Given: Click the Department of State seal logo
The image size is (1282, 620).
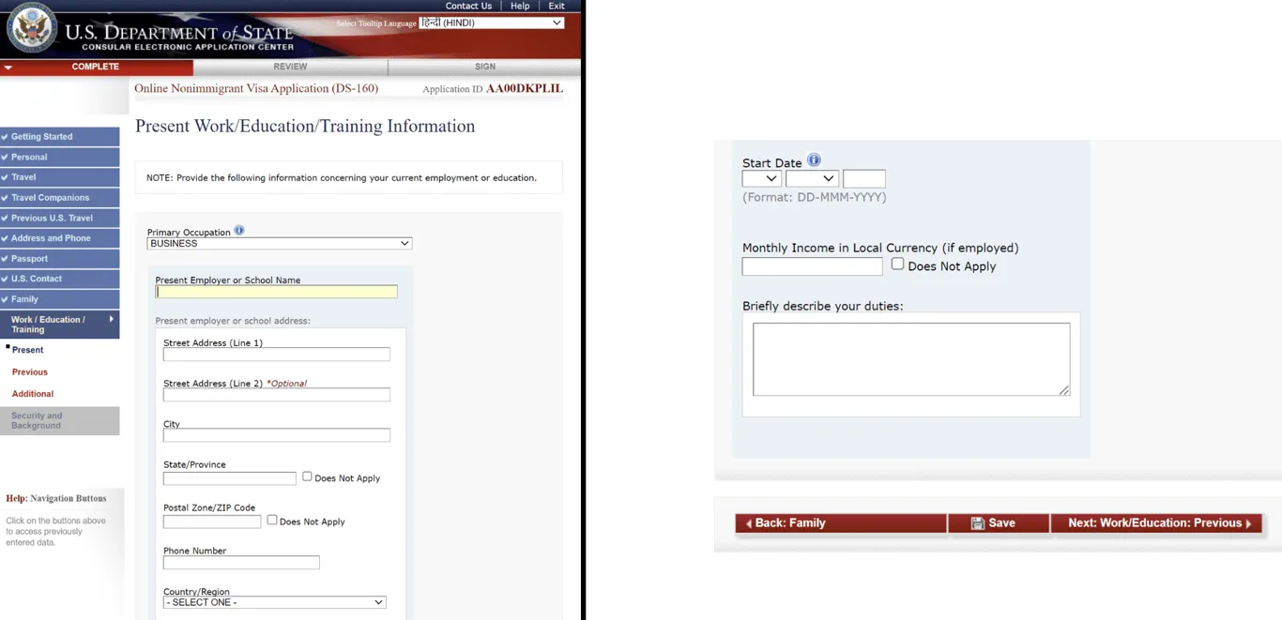Looking at the screenshot, I should pyautogui.click(x=31, y=28).
